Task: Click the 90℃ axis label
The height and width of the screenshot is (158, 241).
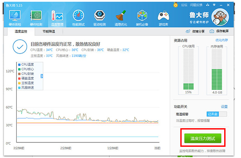Action: point(9,89)
